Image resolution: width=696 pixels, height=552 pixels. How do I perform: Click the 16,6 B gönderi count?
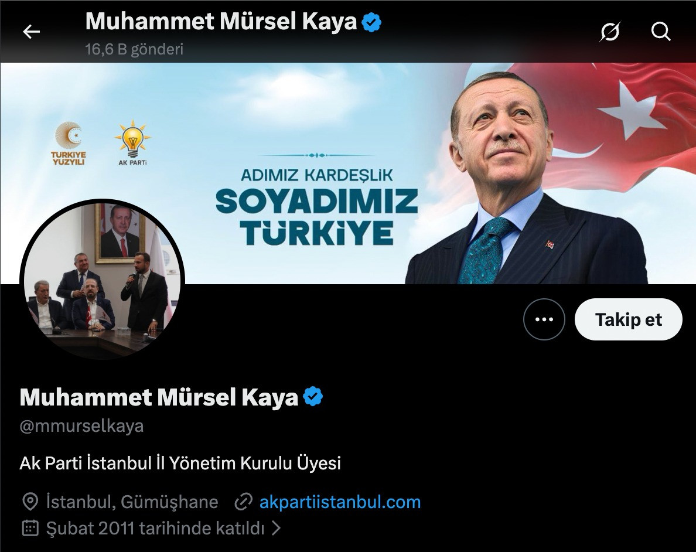134,49
